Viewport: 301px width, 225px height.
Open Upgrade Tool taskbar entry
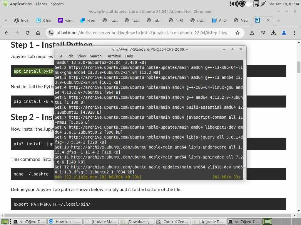[208, 221]
